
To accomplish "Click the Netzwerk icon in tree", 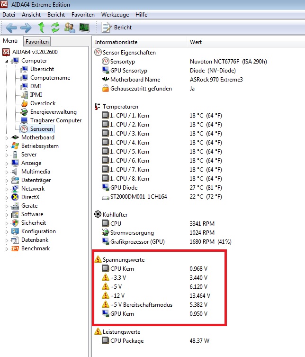I will pyautogui.click(x=15, y=189).
